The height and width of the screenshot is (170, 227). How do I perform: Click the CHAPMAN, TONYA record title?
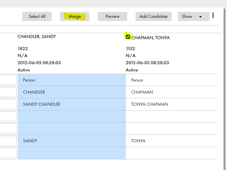(x=151, y=38)
